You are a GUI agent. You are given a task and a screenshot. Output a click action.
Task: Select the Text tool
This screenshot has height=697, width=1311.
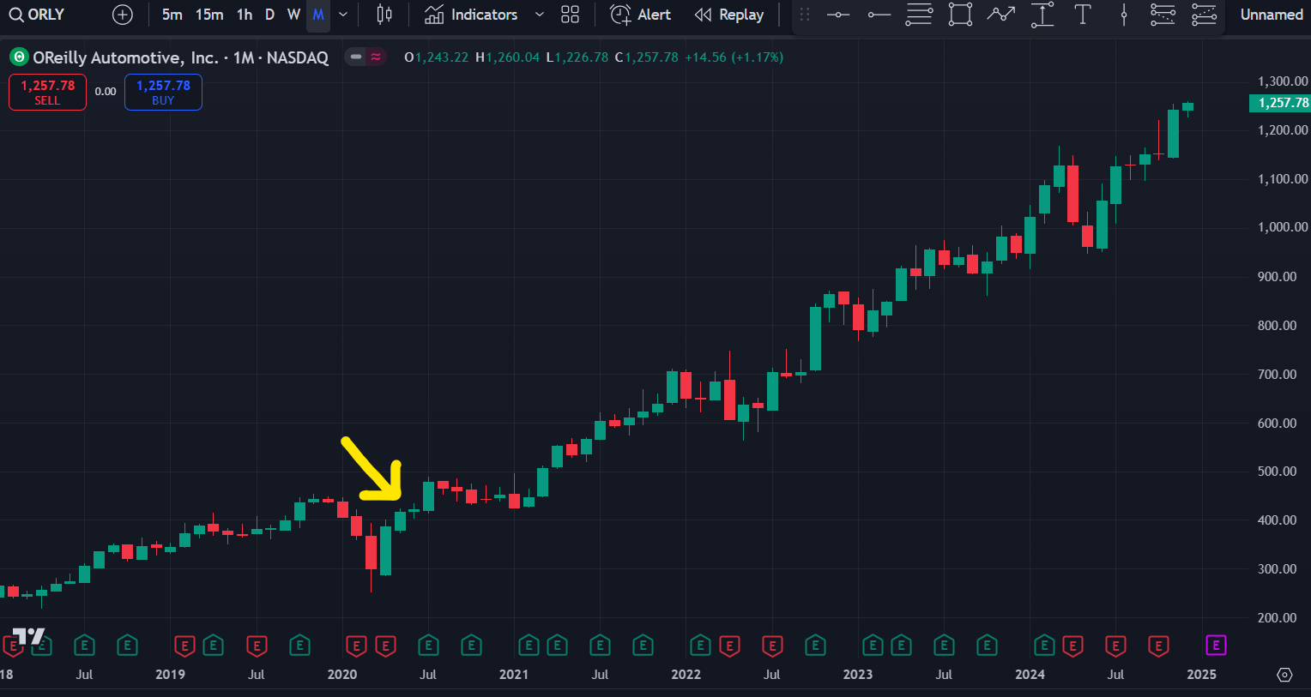coord(1083,15)
